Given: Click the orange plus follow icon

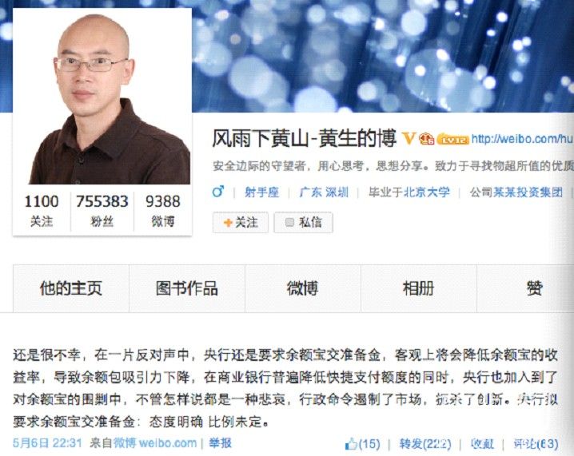Looking at the screenshot, I should [228, 222].
